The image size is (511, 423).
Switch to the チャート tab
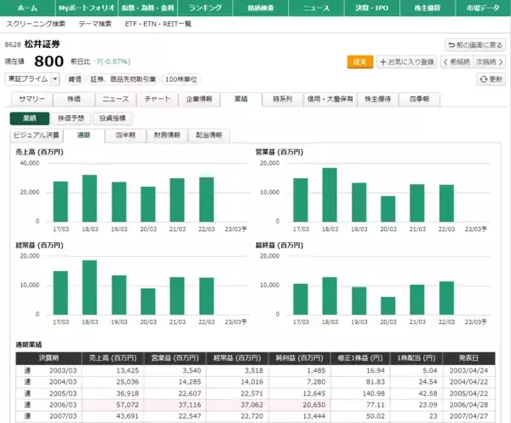click(157, 99)
